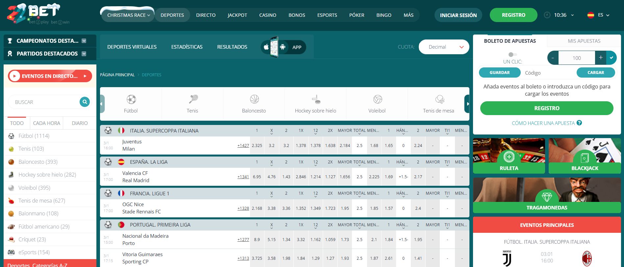The image size is (624, 267).
Task: Click the help icon beside Cómo hacer una apuesta
Action: click(x=579, y=123)
